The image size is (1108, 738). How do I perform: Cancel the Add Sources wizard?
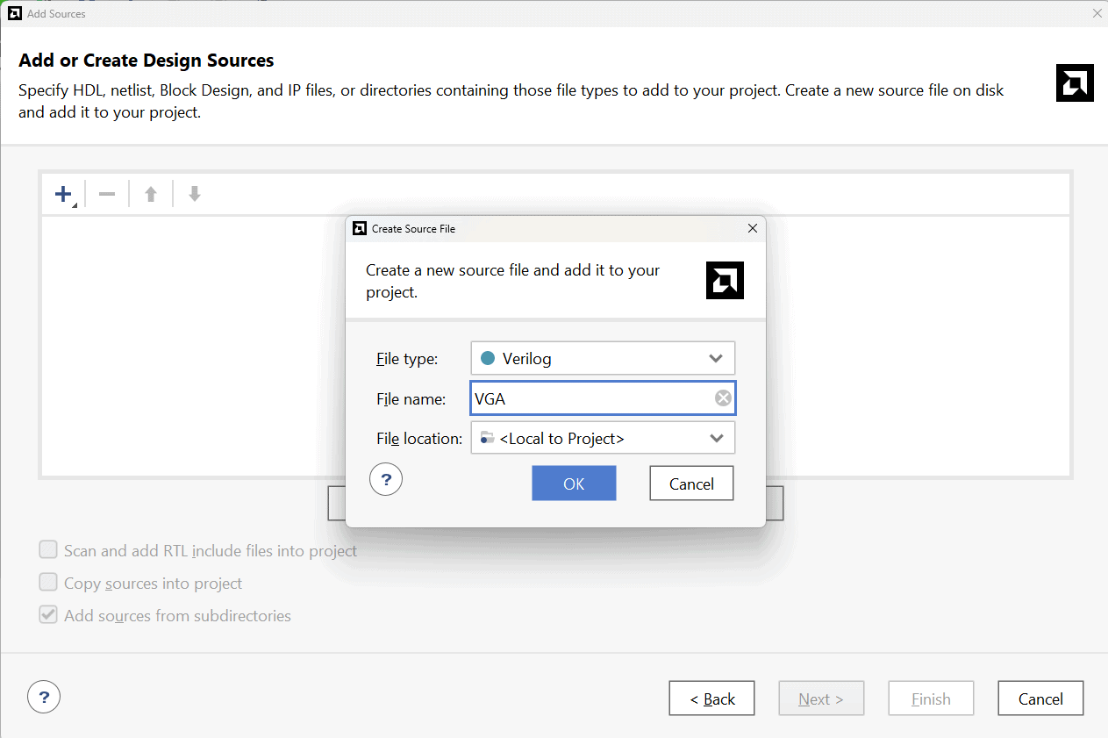point(1040,699)
